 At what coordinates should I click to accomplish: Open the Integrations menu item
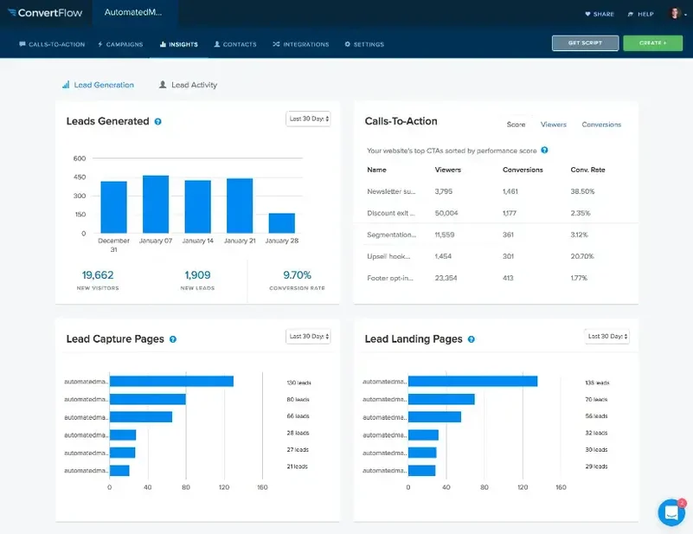pos(300,44)
